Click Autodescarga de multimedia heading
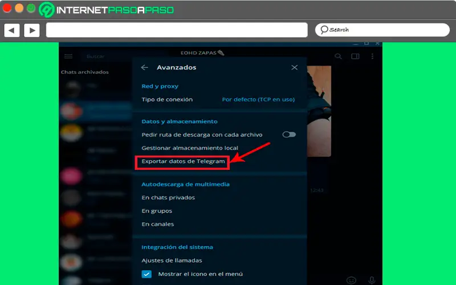The width and height of the screenshot is (456, 285). click(185, 184)
